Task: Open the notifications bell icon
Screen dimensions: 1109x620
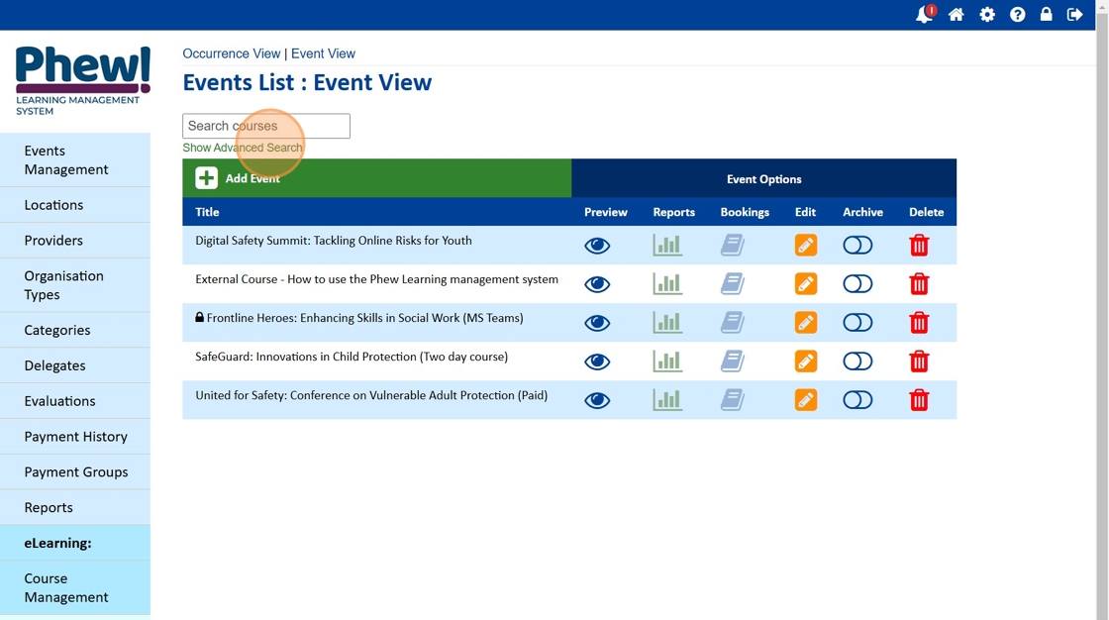Action: (x=925, y=14)
